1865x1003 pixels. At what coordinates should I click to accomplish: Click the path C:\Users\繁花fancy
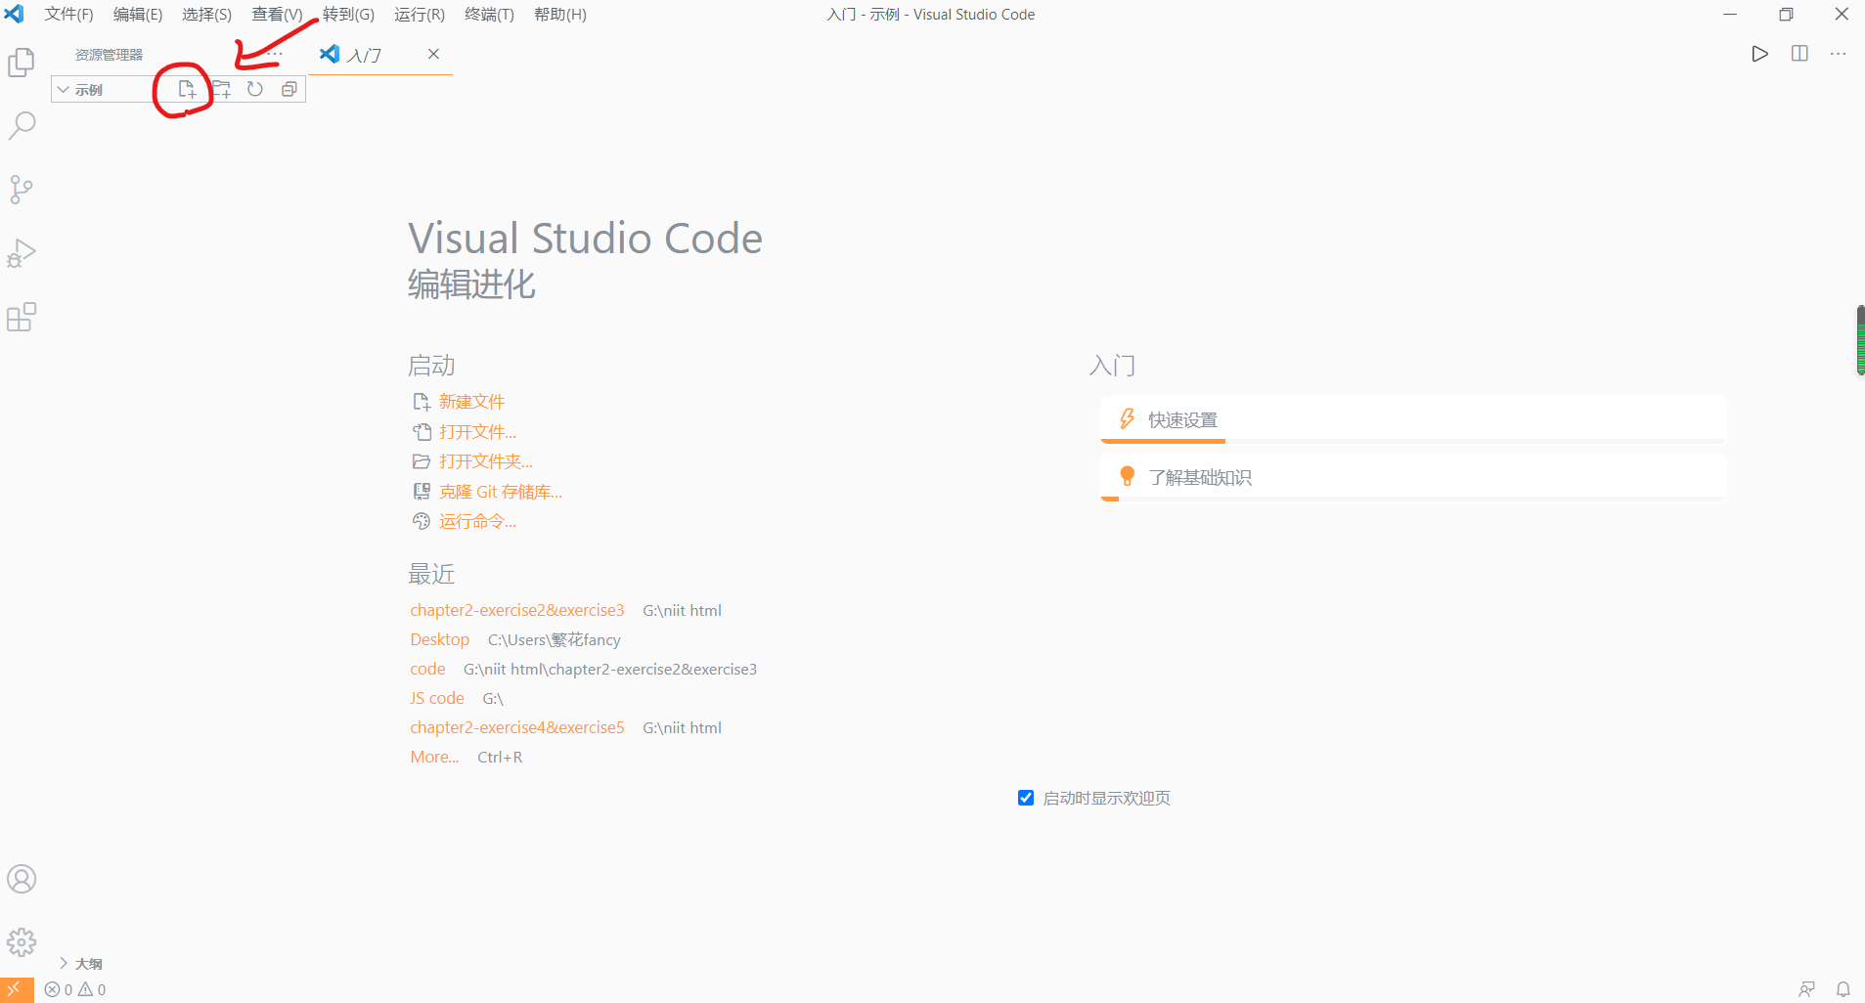pos(555,639)
